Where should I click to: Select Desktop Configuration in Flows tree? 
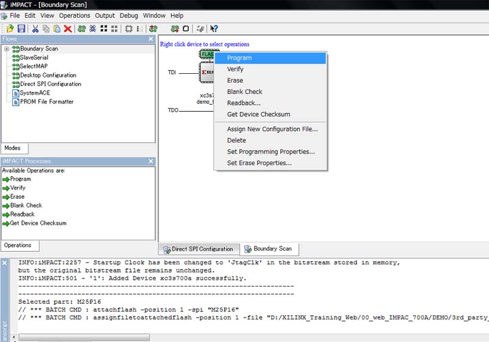click(48, 75)
